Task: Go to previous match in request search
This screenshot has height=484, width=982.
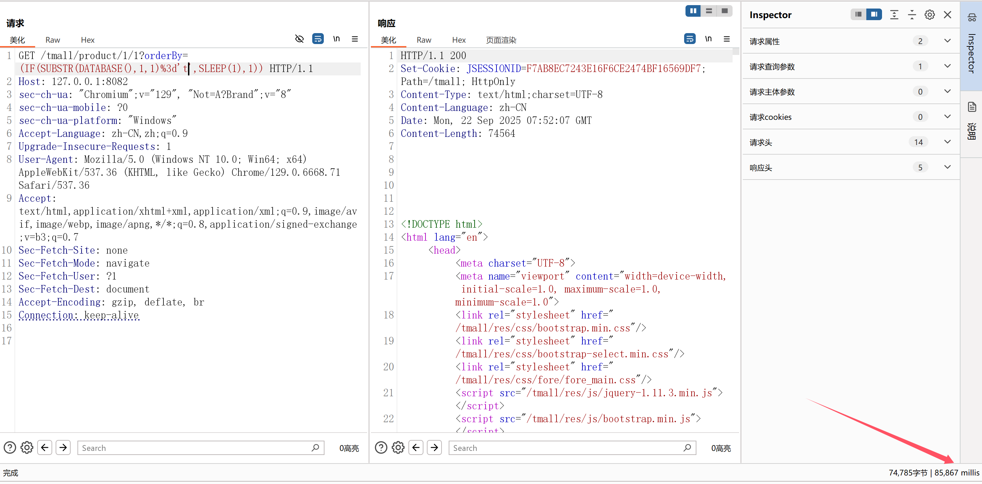Action: point(45,447)
